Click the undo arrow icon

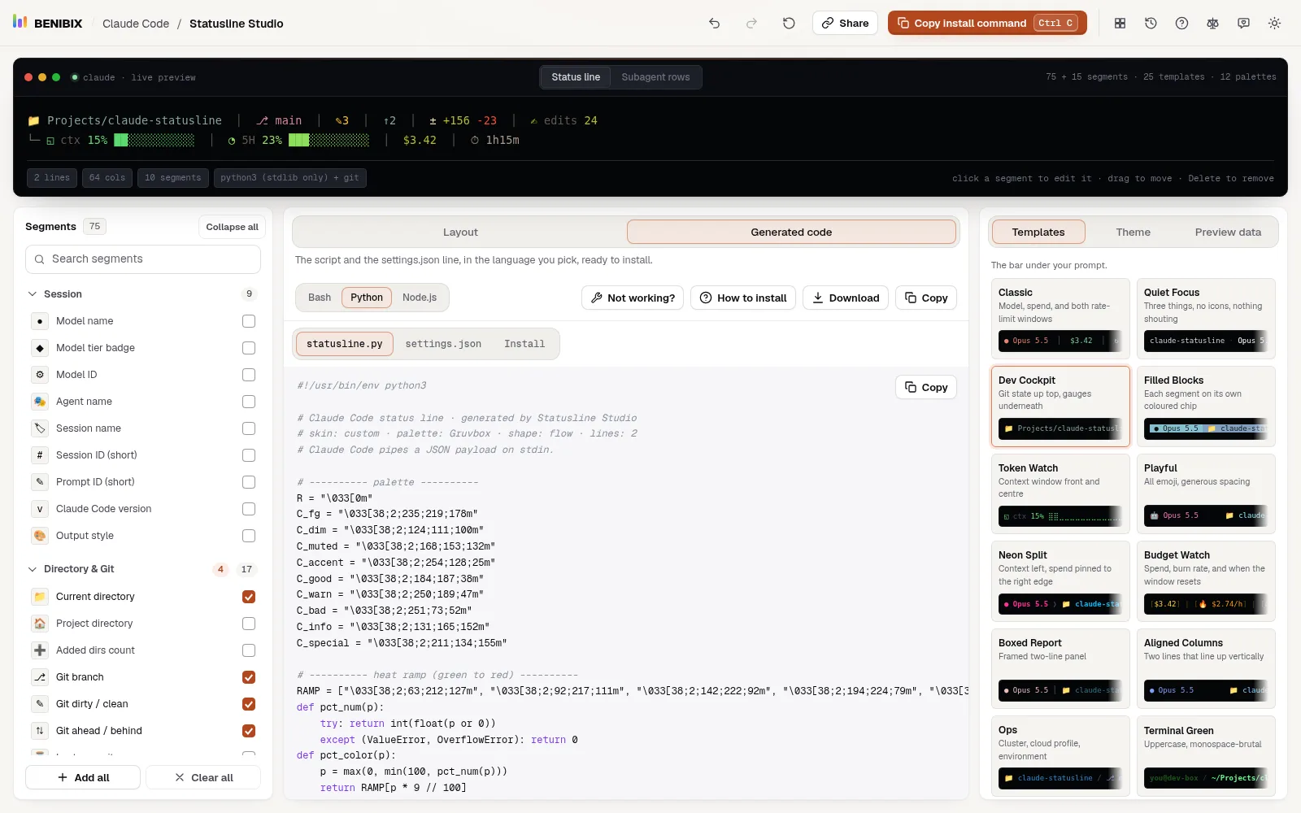coord(714,24)
